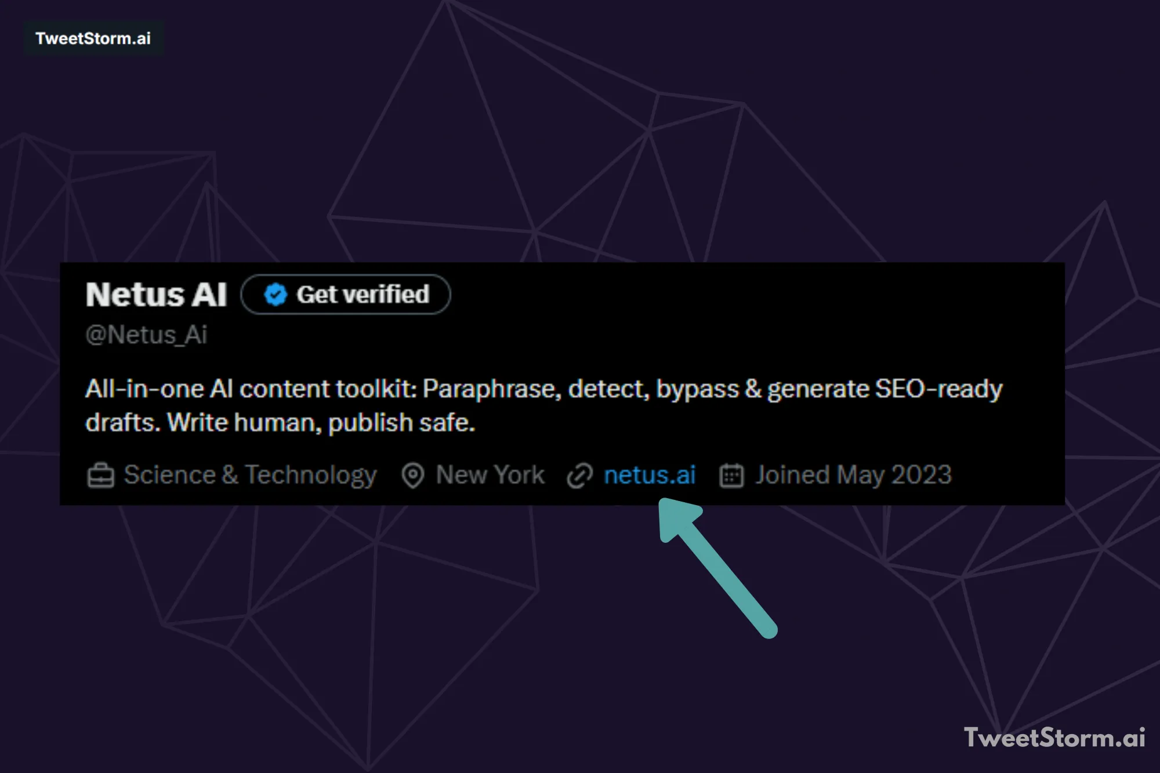The image size is (1160, 773).
Task: Click the word Paraphrase in the bio
Action: 489,389
